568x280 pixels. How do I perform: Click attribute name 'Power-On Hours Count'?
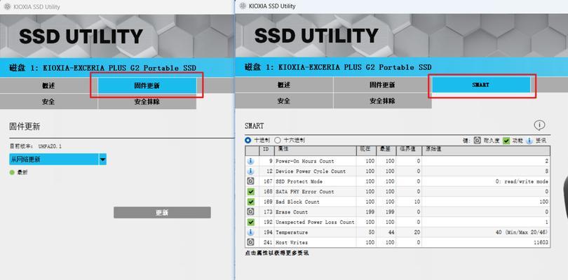(304, 161)
